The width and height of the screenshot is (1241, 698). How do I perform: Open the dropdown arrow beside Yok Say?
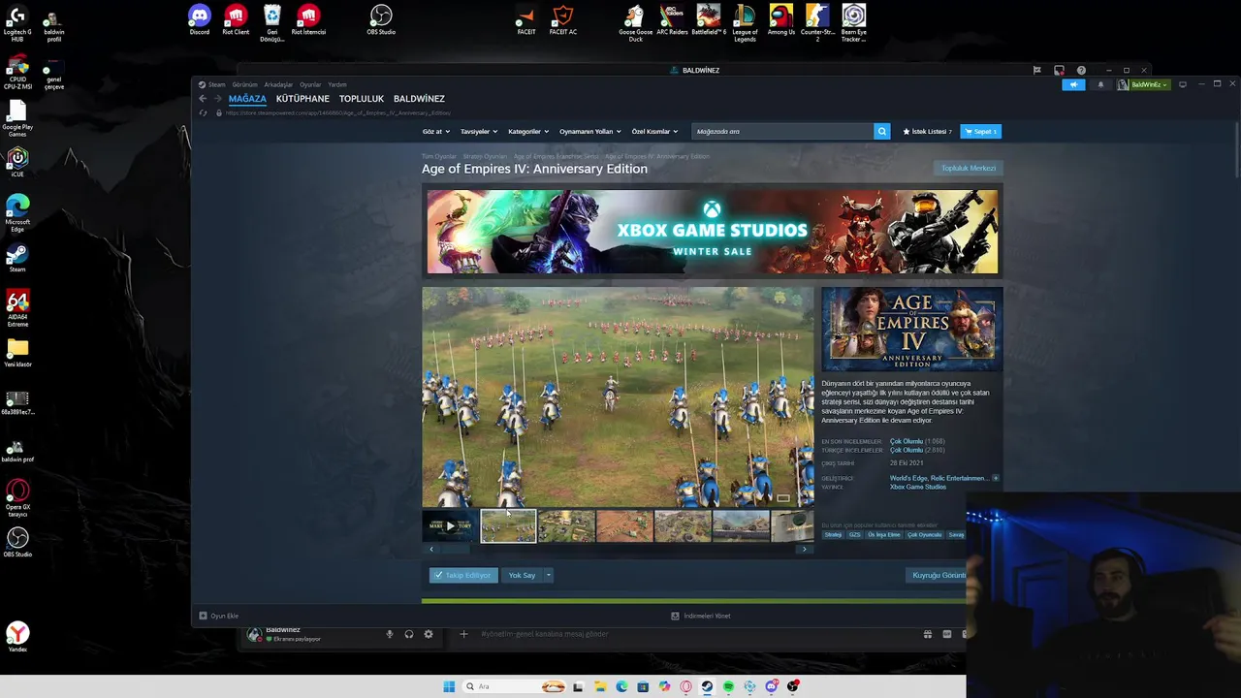[x=548, y=575]
